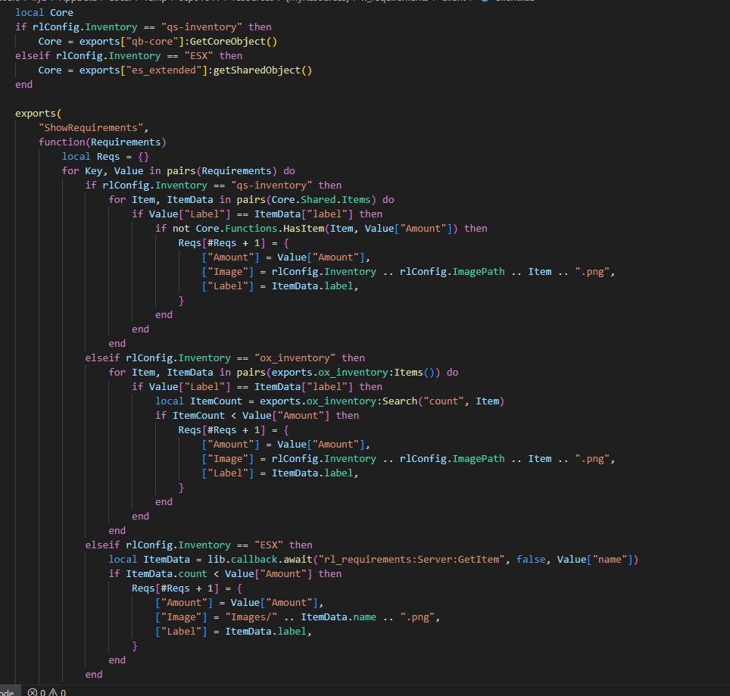Click ItemData.name in the Image line

click(x=338, y=617)
